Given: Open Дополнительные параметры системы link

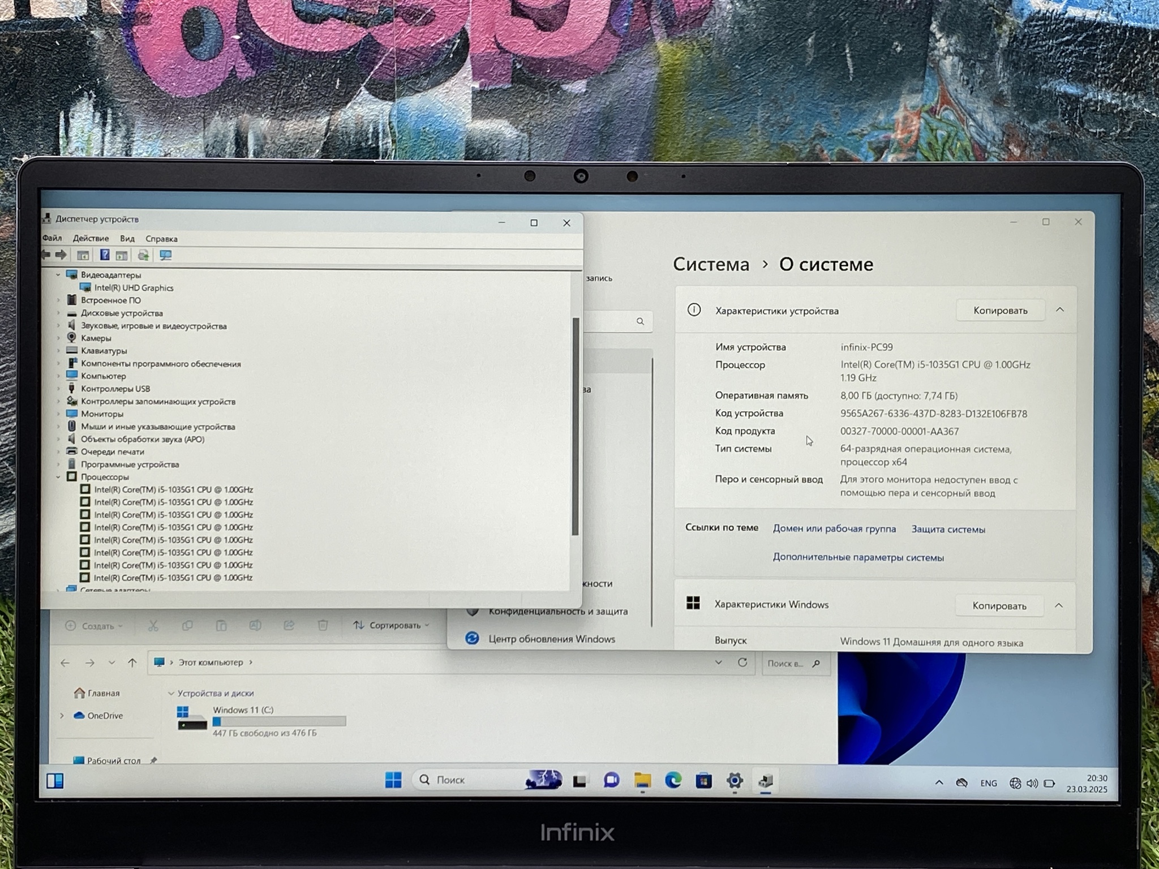Looking at the screenshot, I should click(x=858, y=558).
